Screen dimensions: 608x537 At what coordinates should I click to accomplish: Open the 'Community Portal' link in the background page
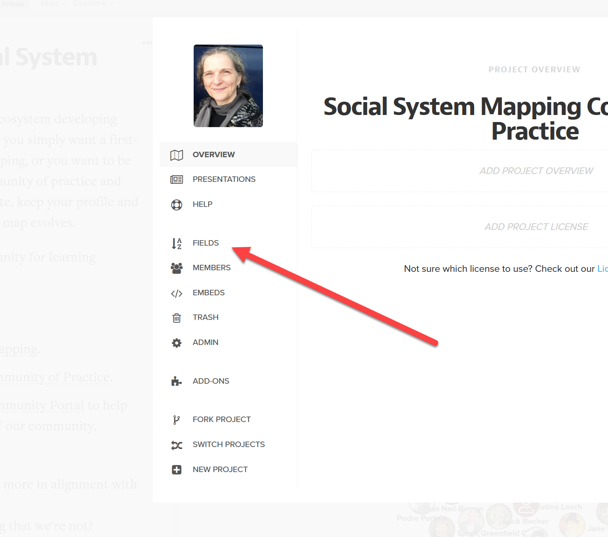point(42,405)
